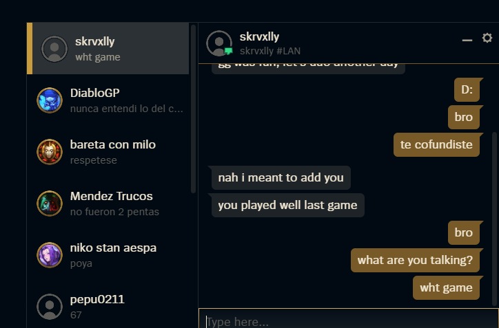Select bareta con milo's avatar

click(50, 152)
